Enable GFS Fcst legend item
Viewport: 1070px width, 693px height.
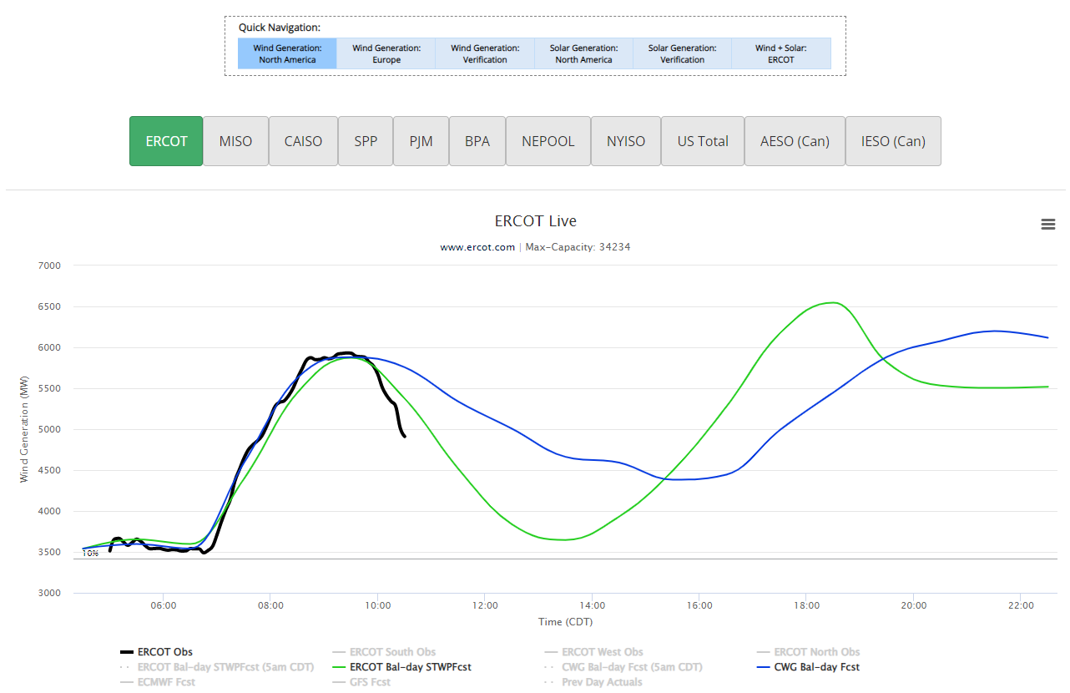click(370, 682)
